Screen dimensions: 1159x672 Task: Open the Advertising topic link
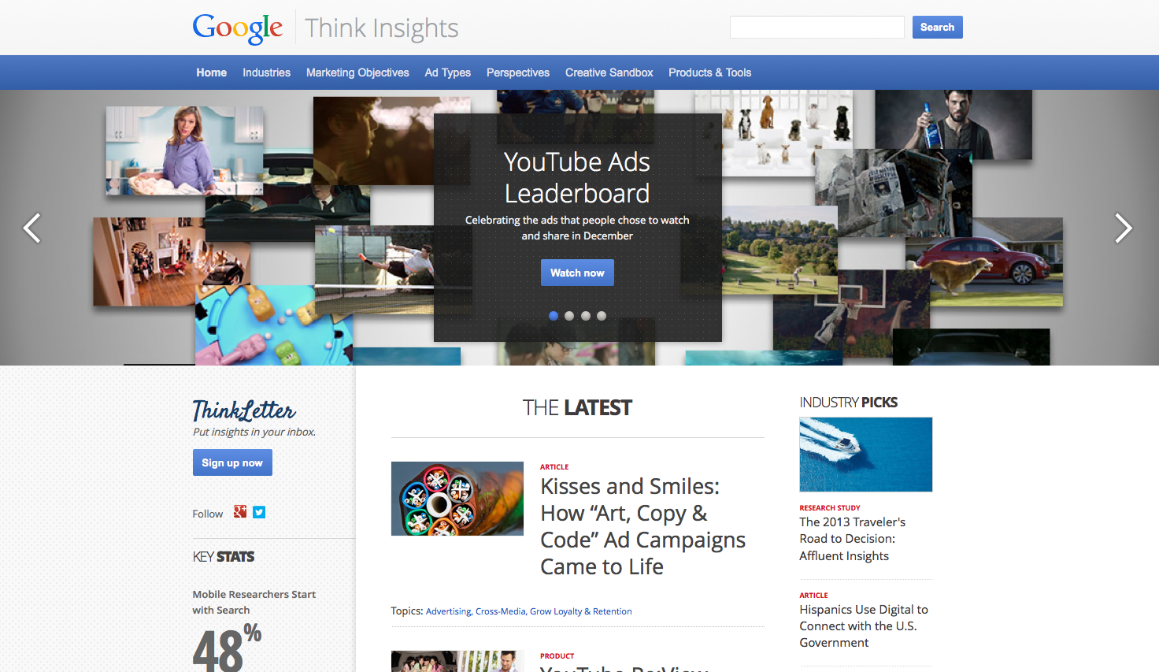pyautogui.click(x=449, y=611)
